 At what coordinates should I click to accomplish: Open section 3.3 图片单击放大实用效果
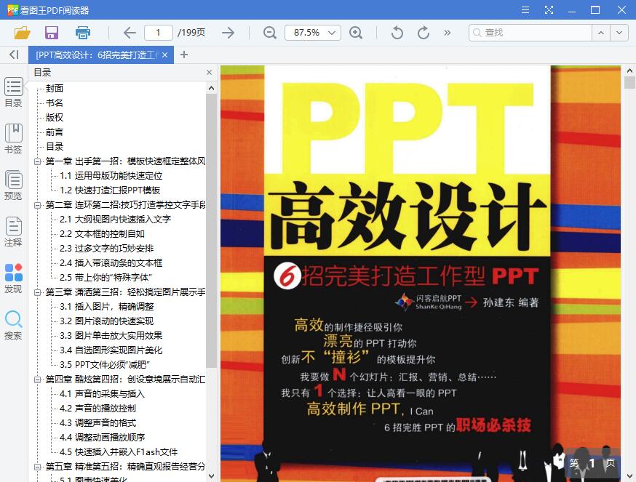coord(111,336)
